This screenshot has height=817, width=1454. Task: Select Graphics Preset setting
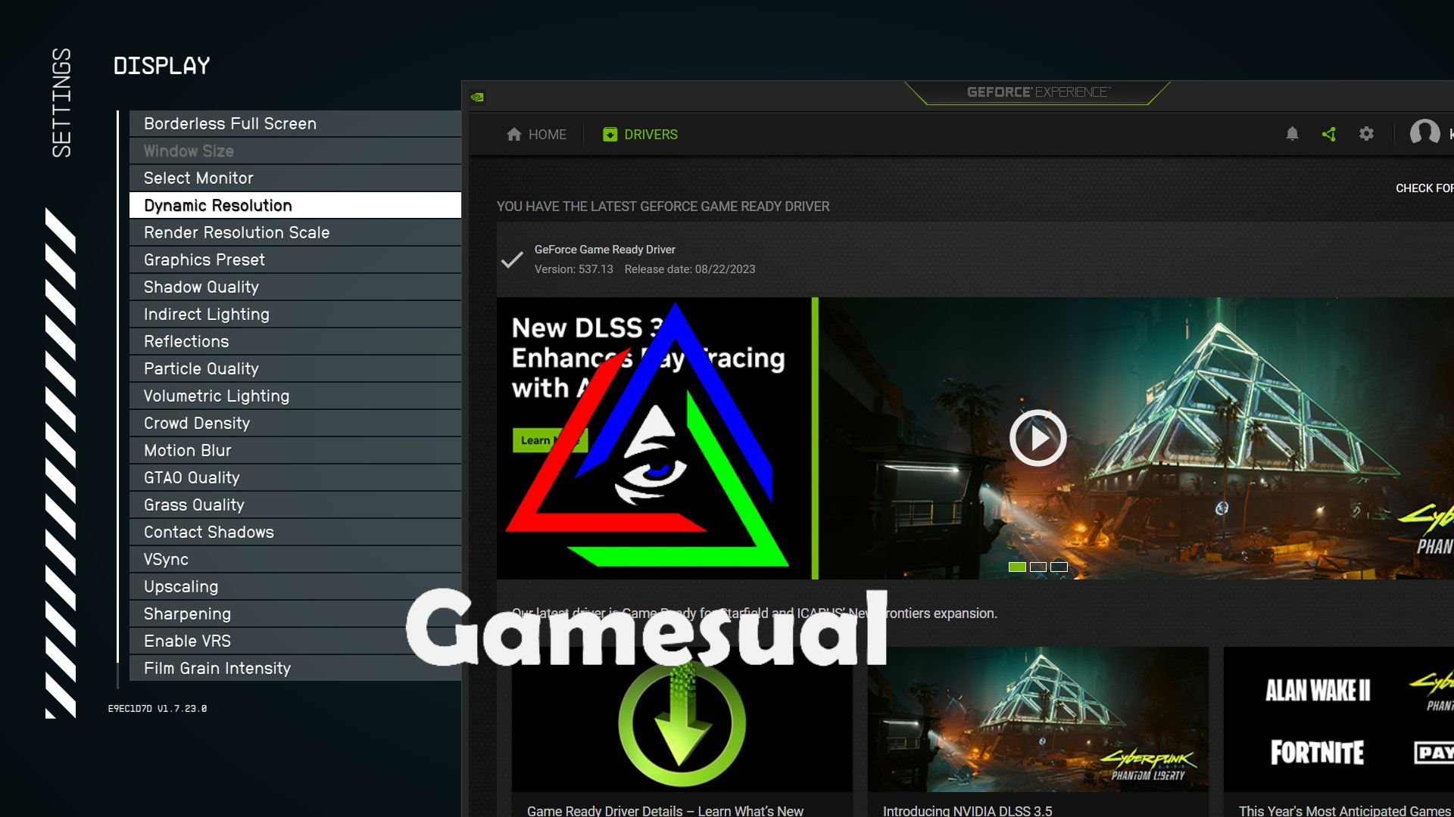point(295,260)
